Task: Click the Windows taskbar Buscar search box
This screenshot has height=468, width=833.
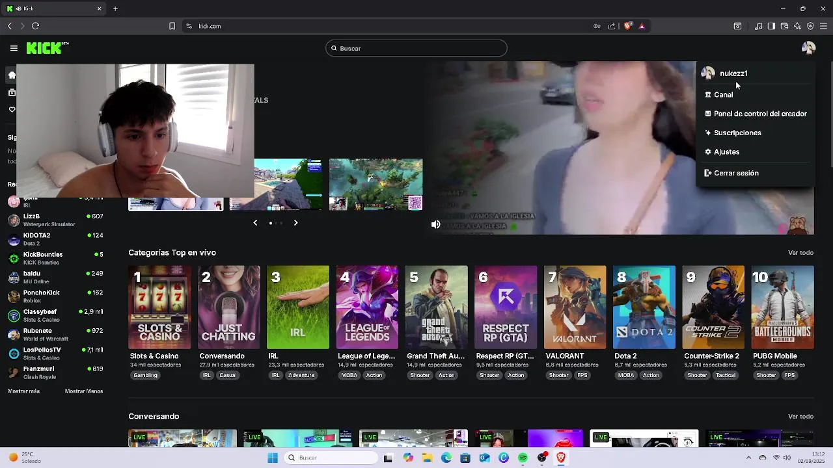Action: (330, 458)
